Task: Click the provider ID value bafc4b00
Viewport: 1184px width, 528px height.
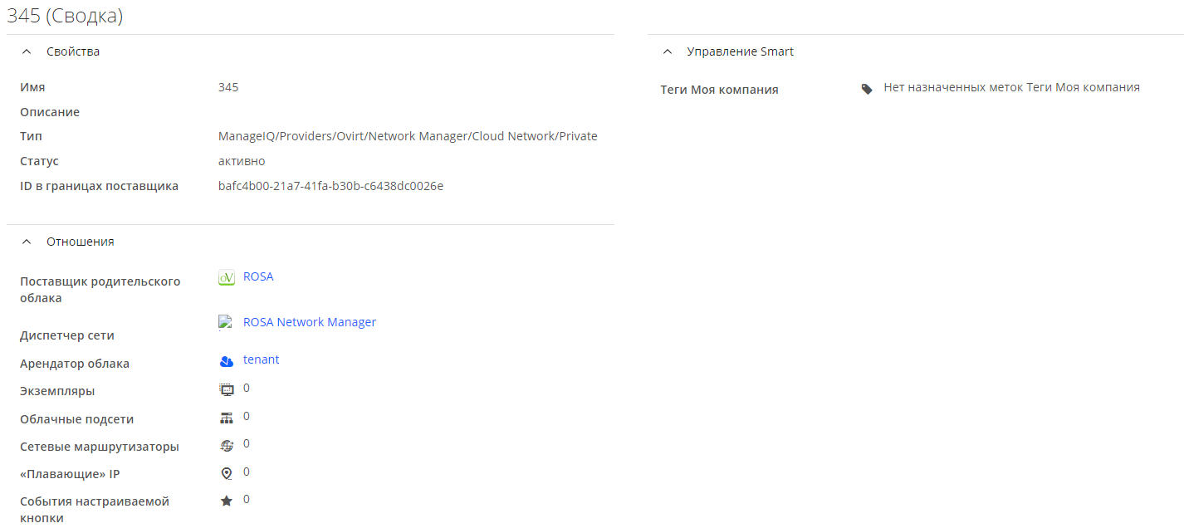Action: pyautogui.click(x=330, y=186)
